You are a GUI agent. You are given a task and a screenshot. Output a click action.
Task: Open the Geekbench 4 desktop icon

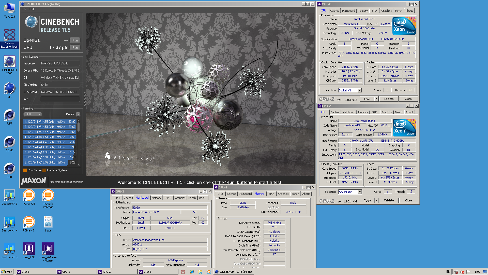9,224
